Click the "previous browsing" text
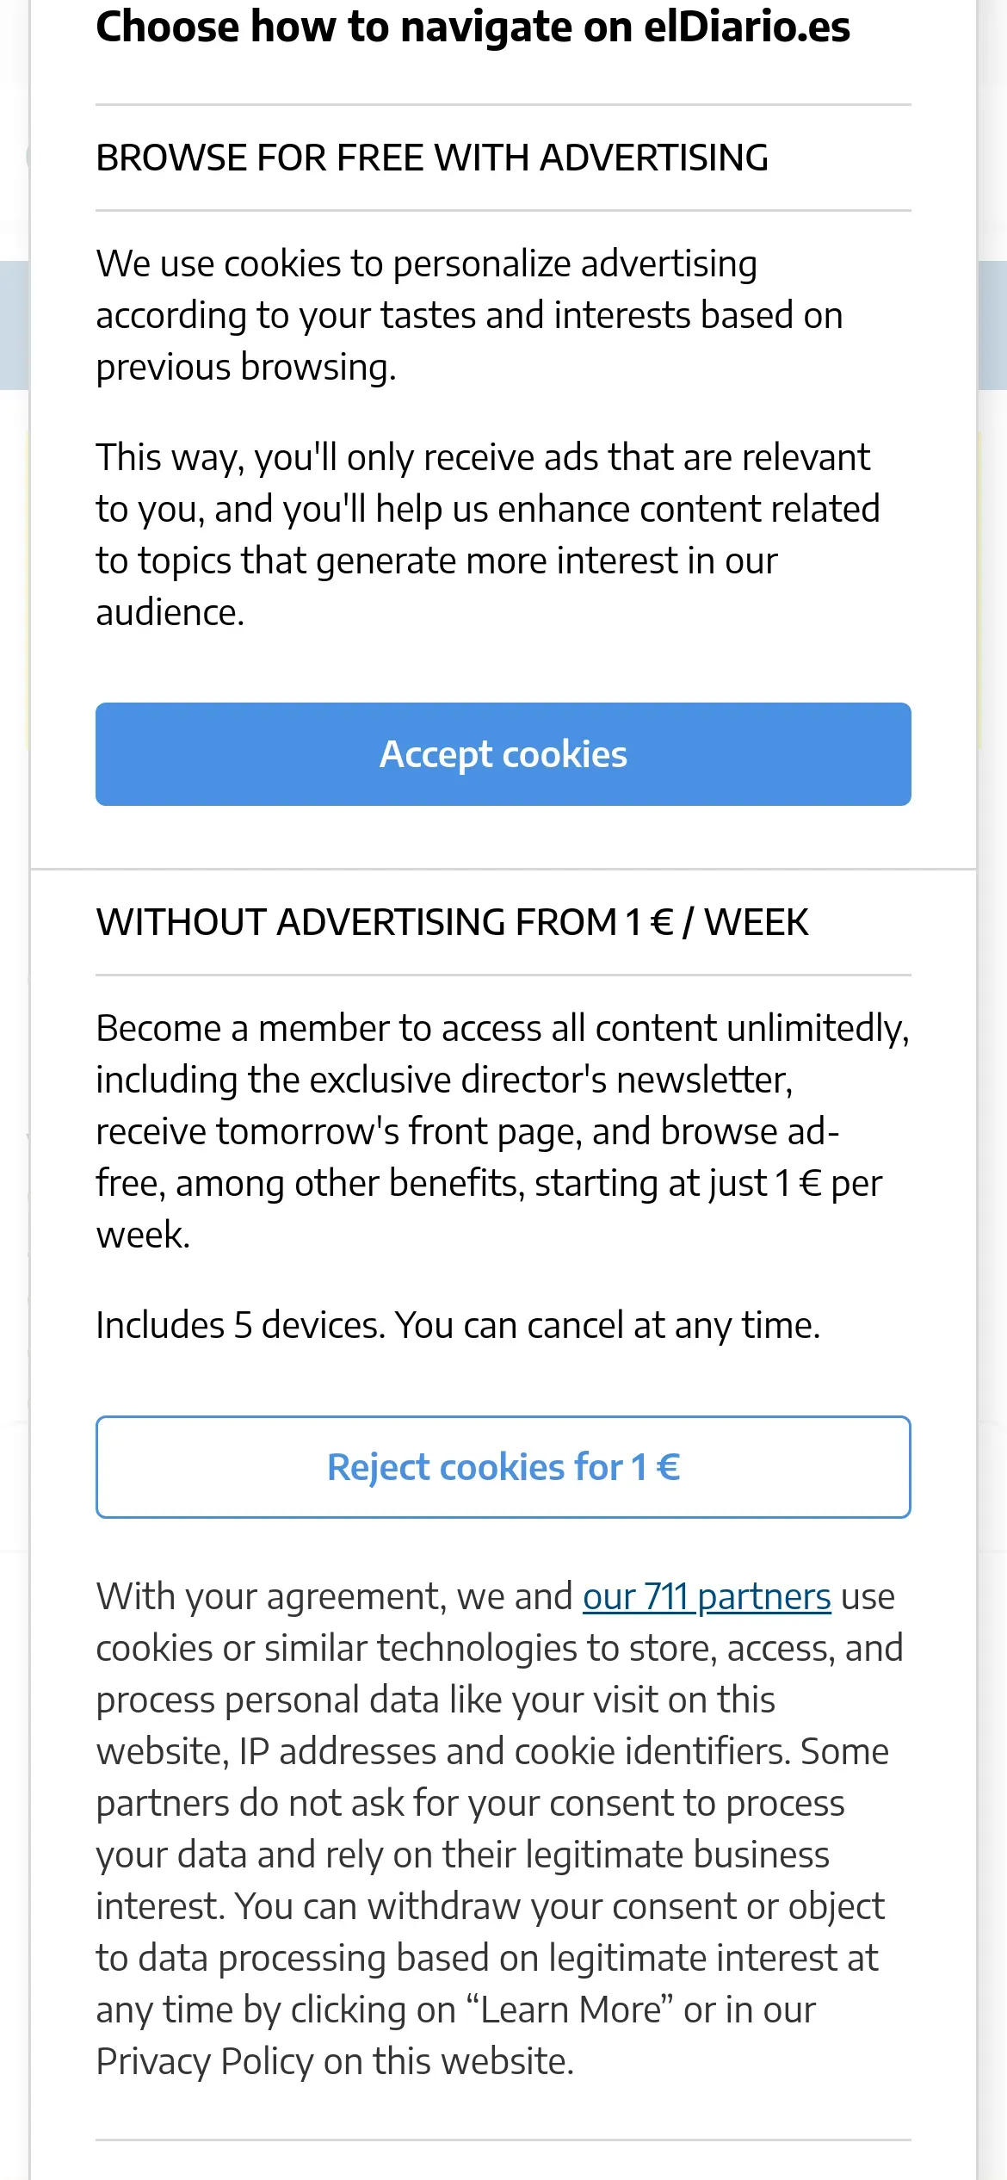The width and height of the screenshot is (1007, 2180). (245, 368)
